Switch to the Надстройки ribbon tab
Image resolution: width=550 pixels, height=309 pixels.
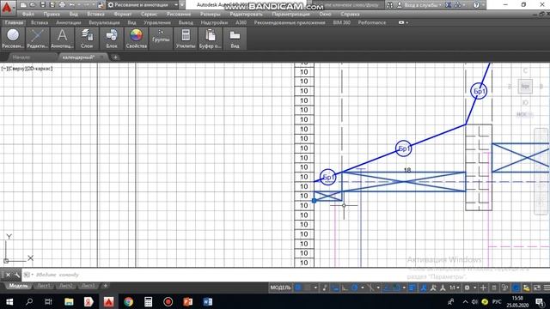pyautogui.click(x=214, y=22)
